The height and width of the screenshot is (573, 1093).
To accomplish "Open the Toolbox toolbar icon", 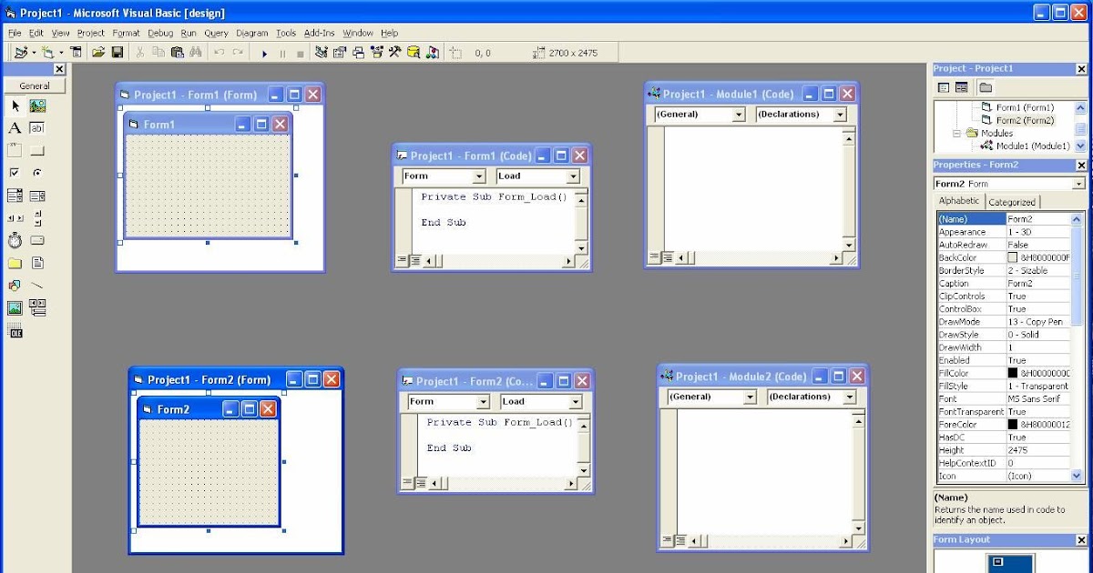I will tap(394, 53).
